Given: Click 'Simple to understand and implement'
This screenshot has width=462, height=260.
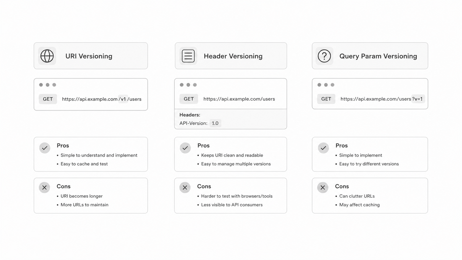Looking at the screenshot, I should click(x=99, y=155).
